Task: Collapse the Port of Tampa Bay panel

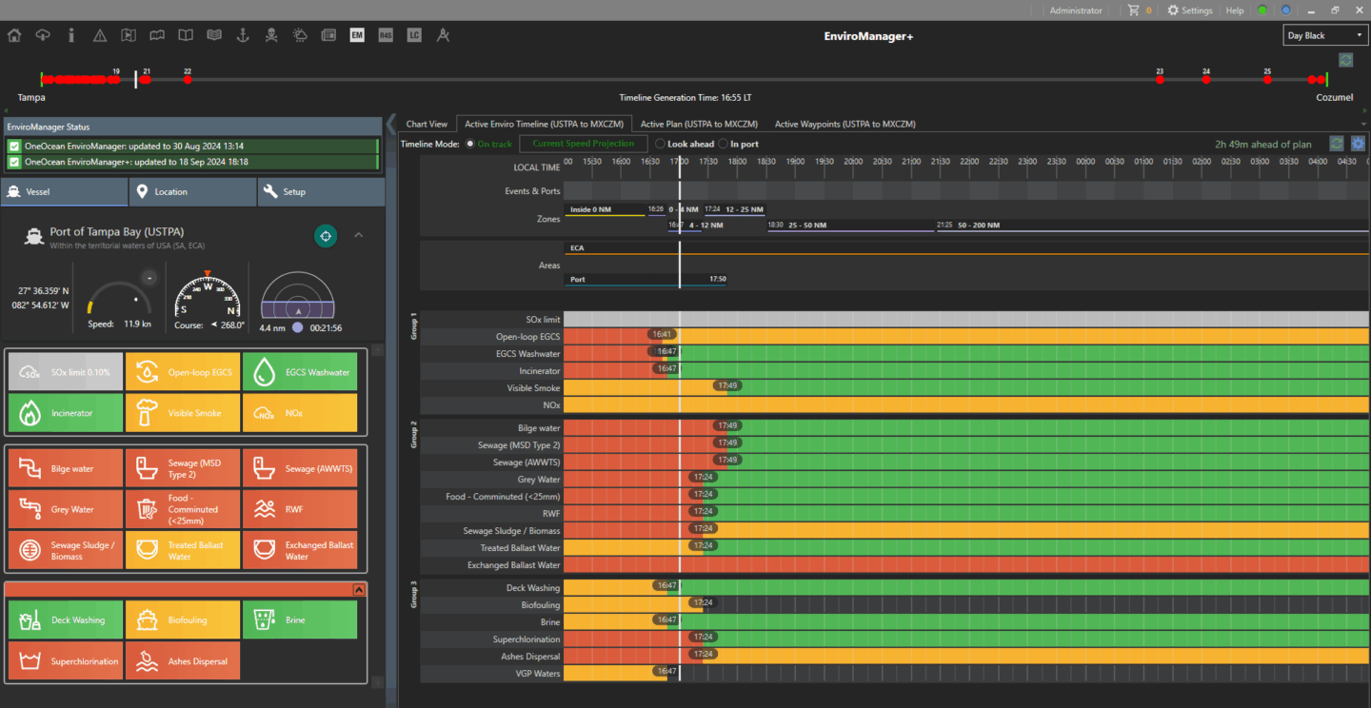Action: (x=359, y=235)
